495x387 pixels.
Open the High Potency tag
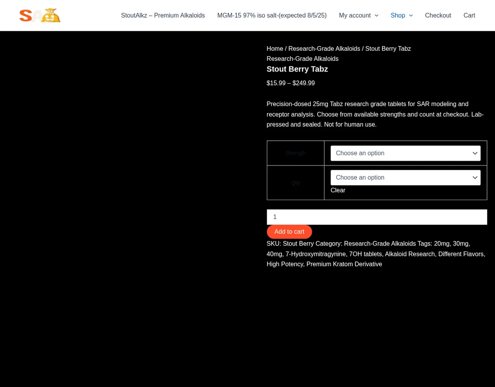285,264
